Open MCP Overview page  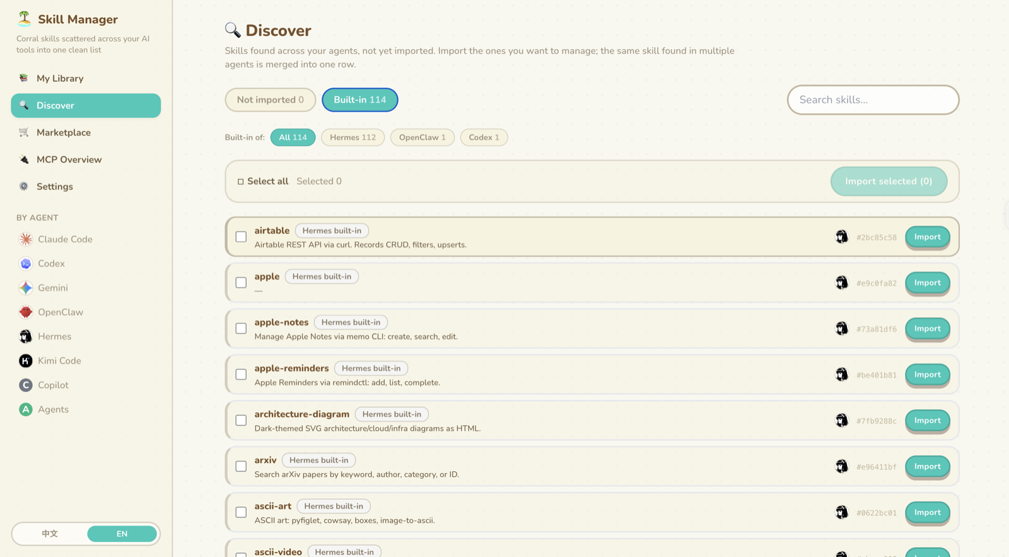[x=86, y=160]
